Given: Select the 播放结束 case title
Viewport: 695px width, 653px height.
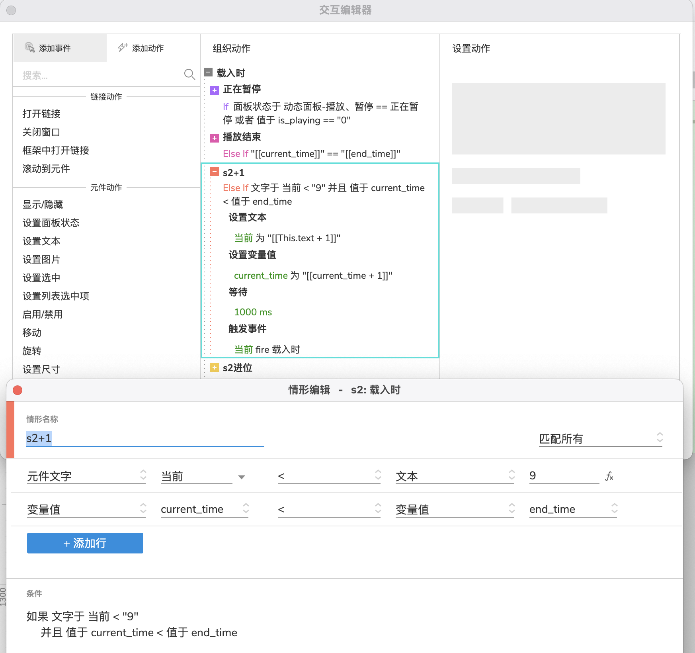Looking at the screenshot, I should click(x=242, y=137).
